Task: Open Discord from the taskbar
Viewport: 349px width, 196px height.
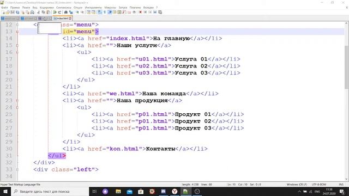Action: click(x=164, y=191)
